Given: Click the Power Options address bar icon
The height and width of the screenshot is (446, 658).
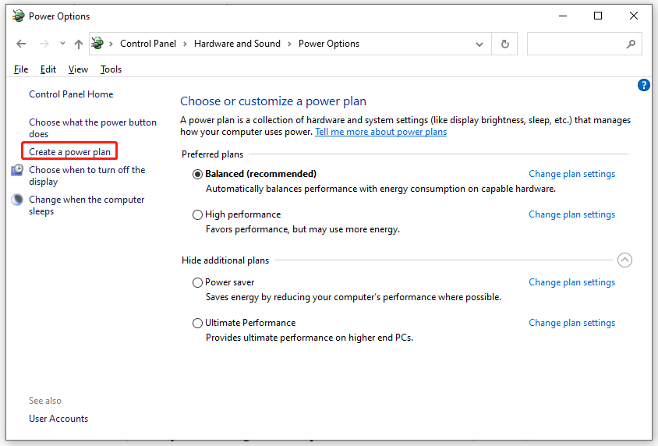Looking at the screenshot, I should pyautogui.click(x=98, y=44).
